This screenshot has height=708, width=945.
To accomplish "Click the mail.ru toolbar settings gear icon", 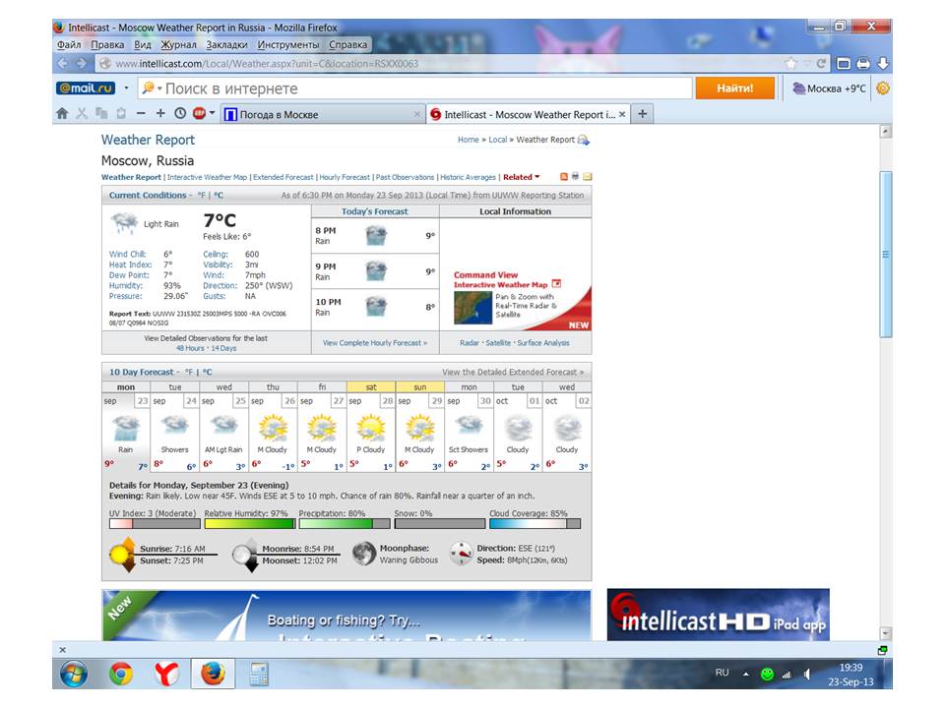I will click(882, 88).
